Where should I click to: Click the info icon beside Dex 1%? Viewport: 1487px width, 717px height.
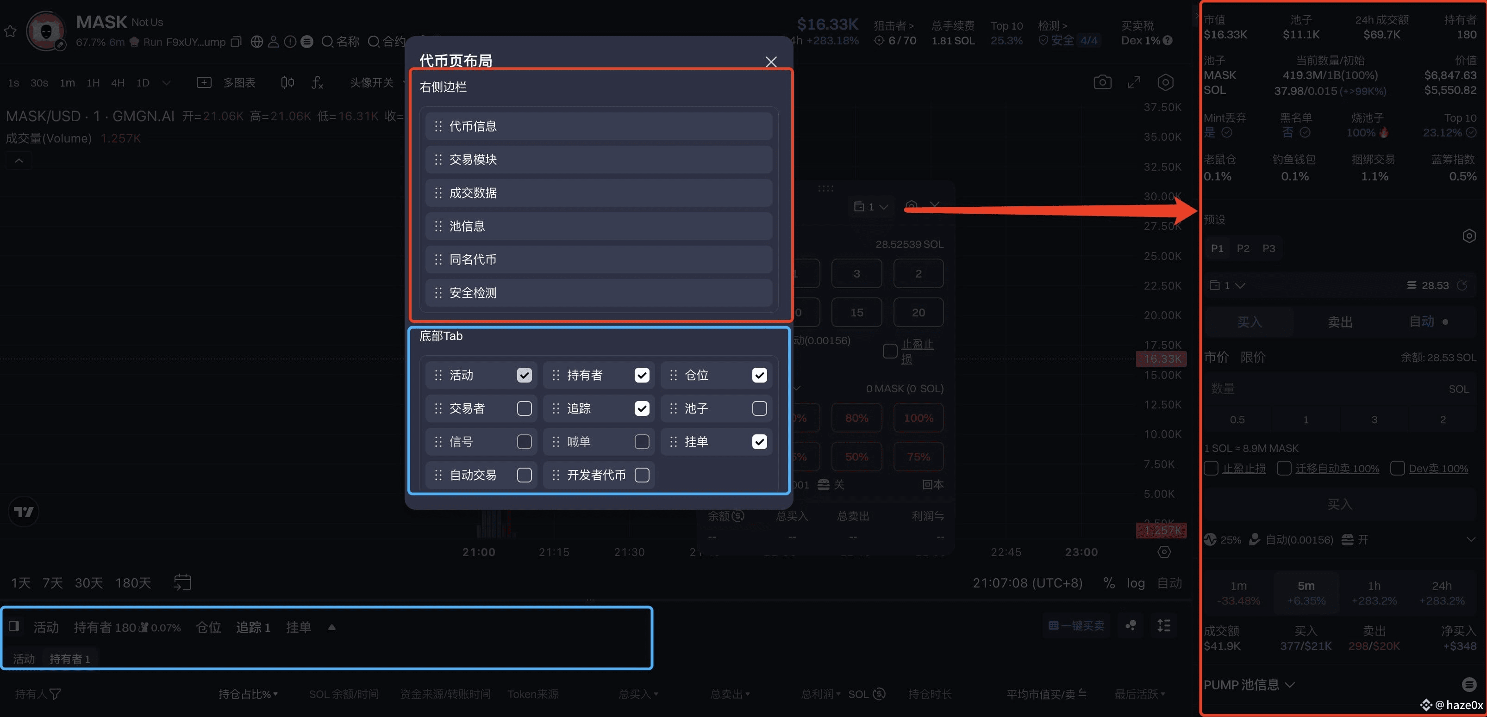coord(1167,40)
